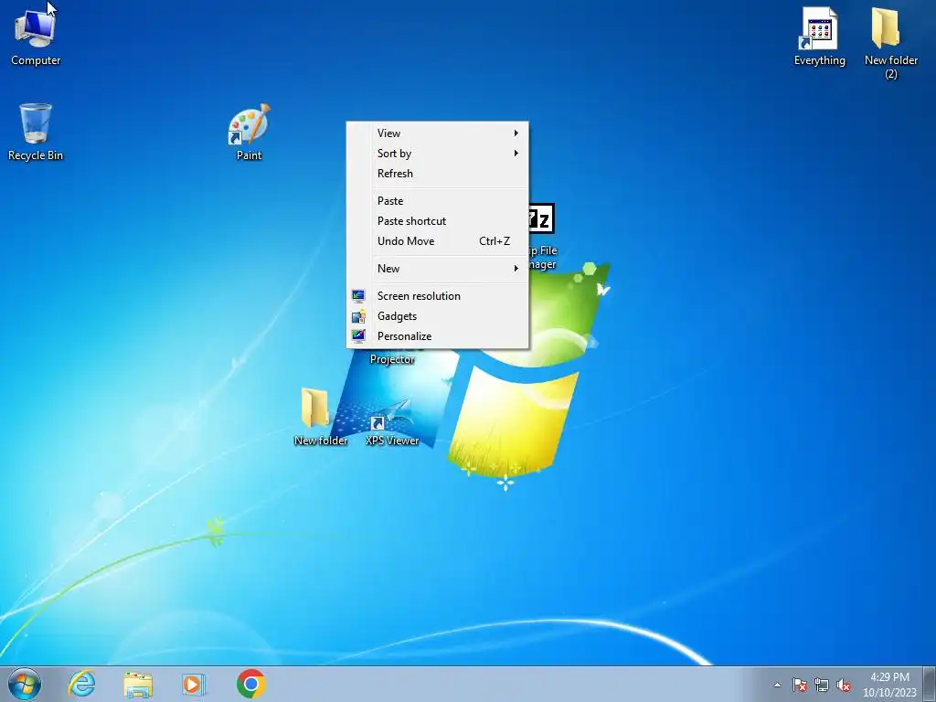Screen dimensions: 936x702
Task: Choose Undo Move menu entry
Action: tap(437, 241)
